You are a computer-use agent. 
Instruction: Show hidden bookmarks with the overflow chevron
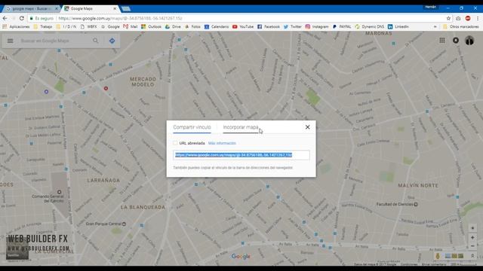[435, 27]
